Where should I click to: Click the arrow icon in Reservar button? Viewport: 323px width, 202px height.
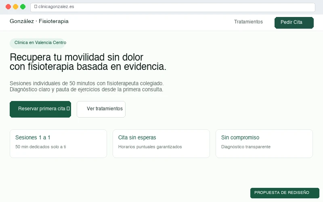tap(68, 109)
